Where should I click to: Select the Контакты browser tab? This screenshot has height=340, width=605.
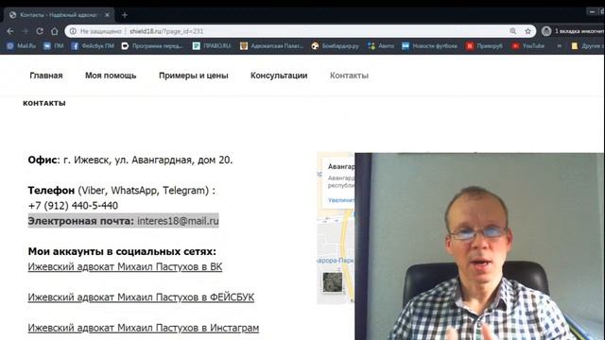tap(59, 15)
